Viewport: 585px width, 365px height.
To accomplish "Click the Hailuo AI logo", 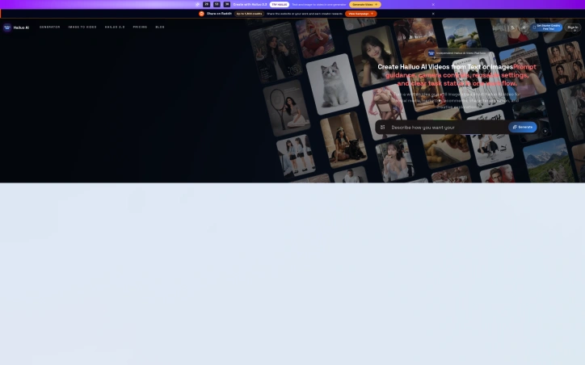I will pyautogui.click(x=16, y=27).
